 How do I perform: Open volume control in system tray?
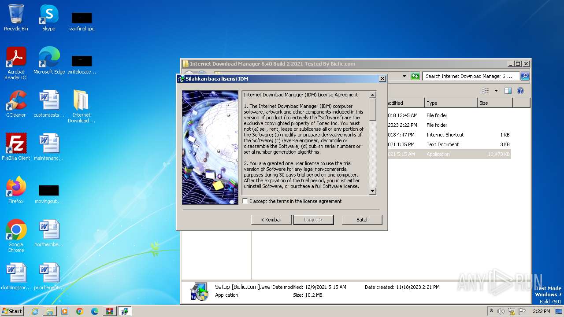pyautogui.click(x=501, y=311)
